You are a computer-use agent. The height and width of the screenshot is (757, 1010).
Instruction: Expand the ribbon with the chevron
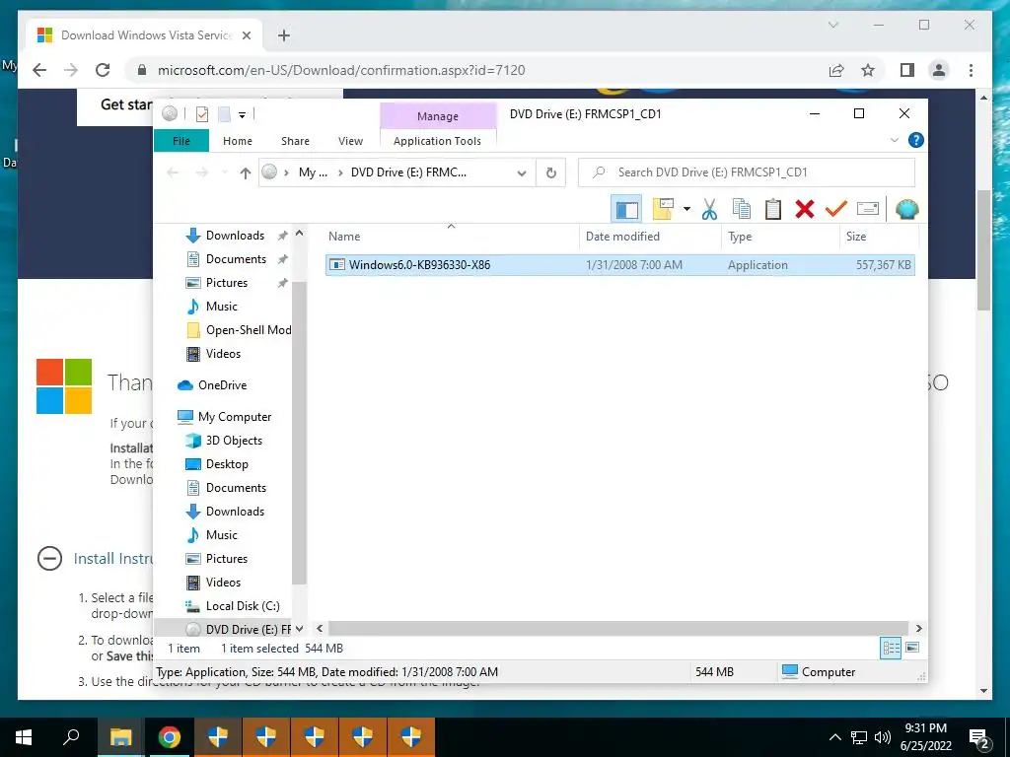pyautogui.click(x=894, y=140)
